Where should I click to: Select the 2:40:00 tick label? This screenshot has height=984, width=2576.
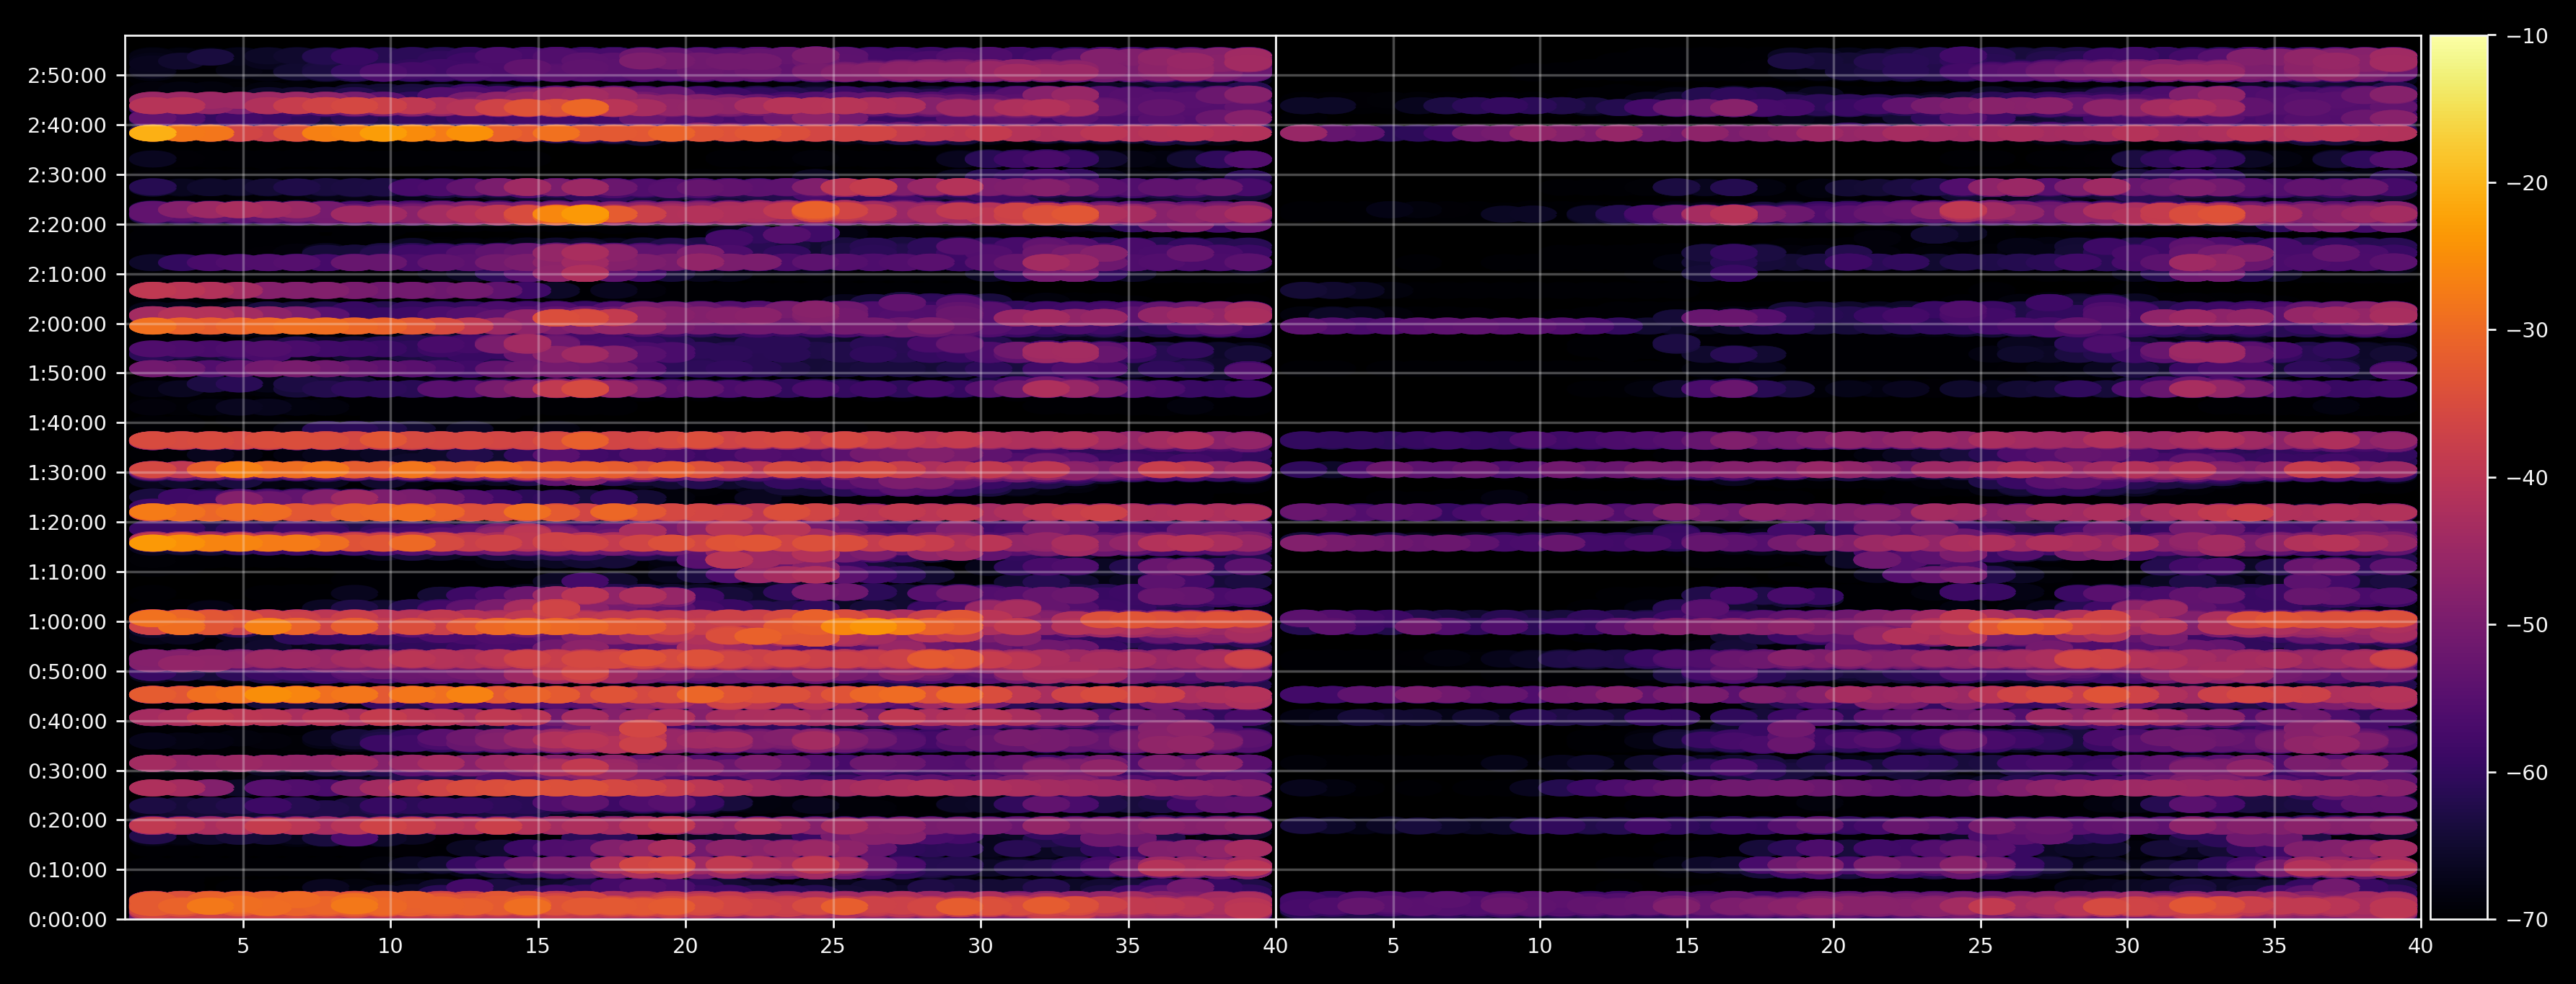pyautogui.click(x=67, y=126)
